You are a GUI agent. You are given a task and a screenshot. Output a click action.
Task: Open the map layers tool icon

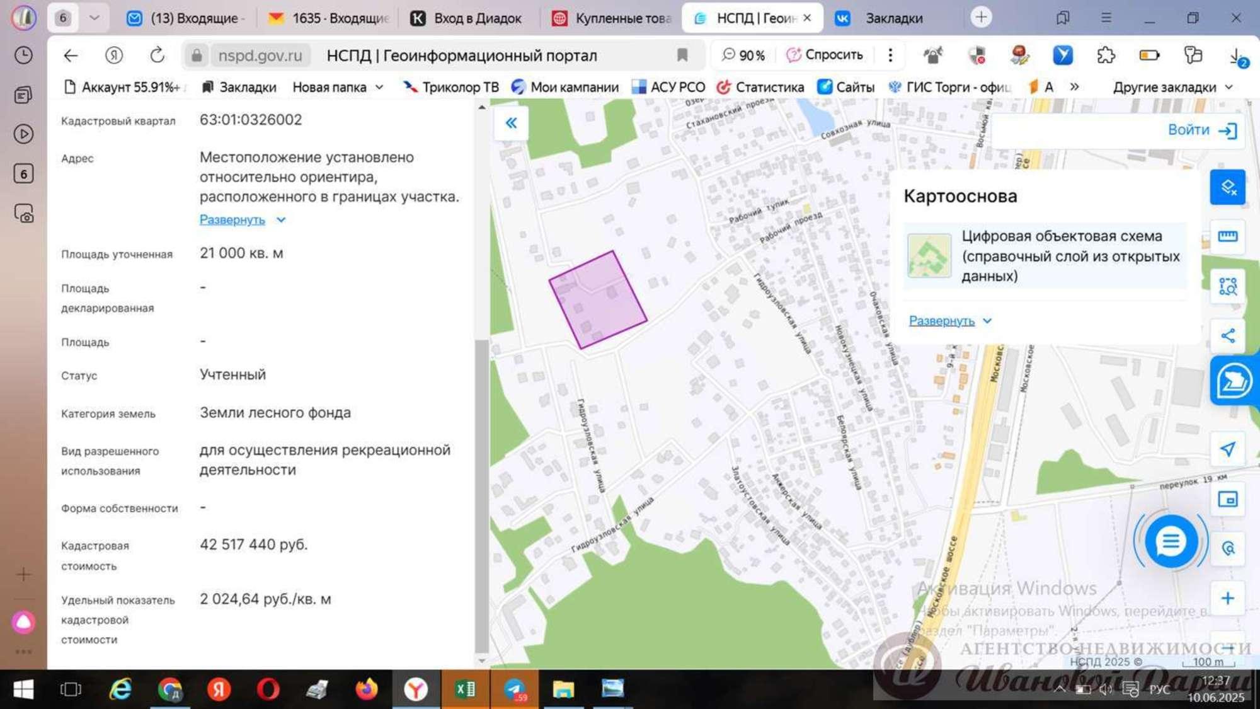[x=1227, y=187]
